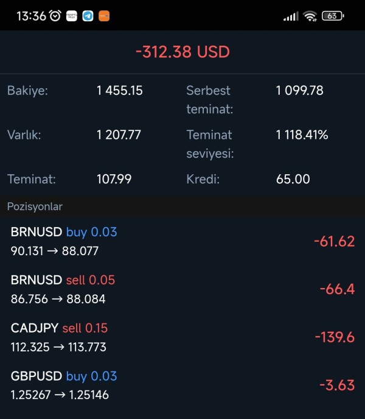Image resolution: width=365 pixels, height=419 pixels.
Task: Tap the Bakiye value 1 455.15
Action: pyautogui.click(x=120, y=91)
